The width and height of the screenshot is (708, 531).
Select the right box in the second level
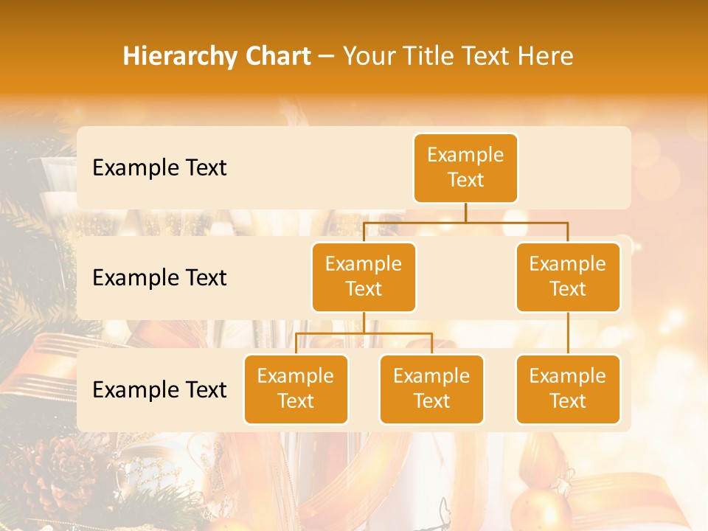pyautogui.click(x=568, y=277)
